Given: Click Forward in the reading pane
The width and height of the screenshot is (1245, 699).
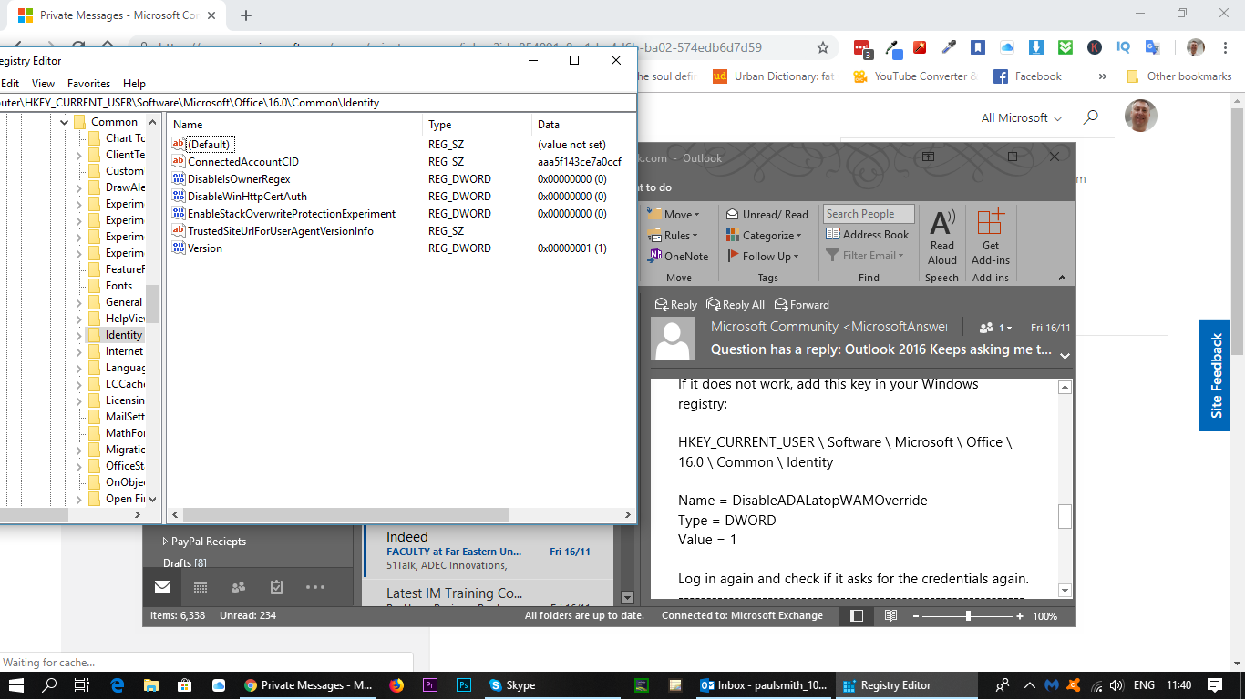Looking at the screenshot, I should pos(802,305).
